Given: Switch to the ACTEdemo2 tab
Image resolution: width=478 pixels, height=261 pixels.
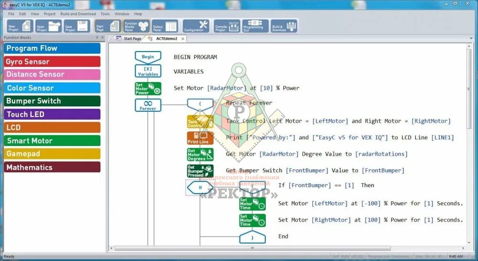Looking at the screenshot, I should (x=166, y=39).
